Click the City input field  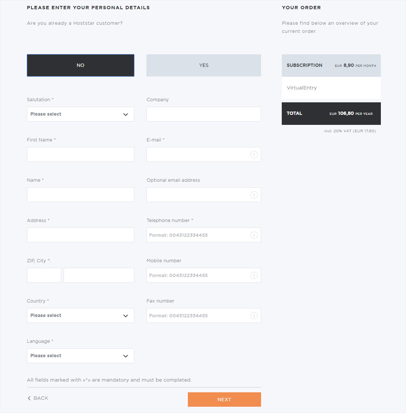tap(99, 275)
